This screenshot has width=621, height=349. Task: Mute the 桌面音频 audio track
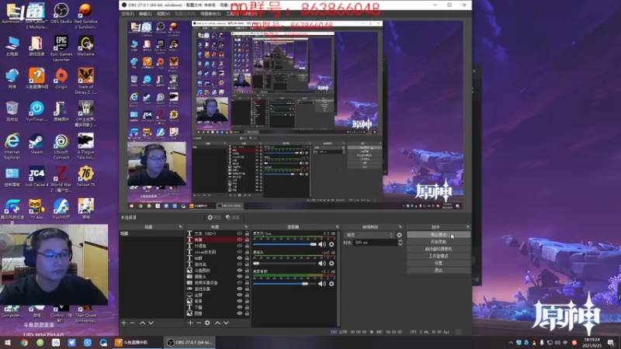click(322, 284)
